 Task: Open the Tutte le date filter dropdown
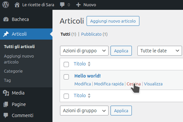coord(160,51)
